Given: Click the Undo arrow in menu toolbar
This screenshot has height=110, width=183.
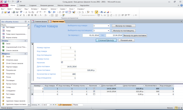Looking at the screenshot, I should [40, 12].
